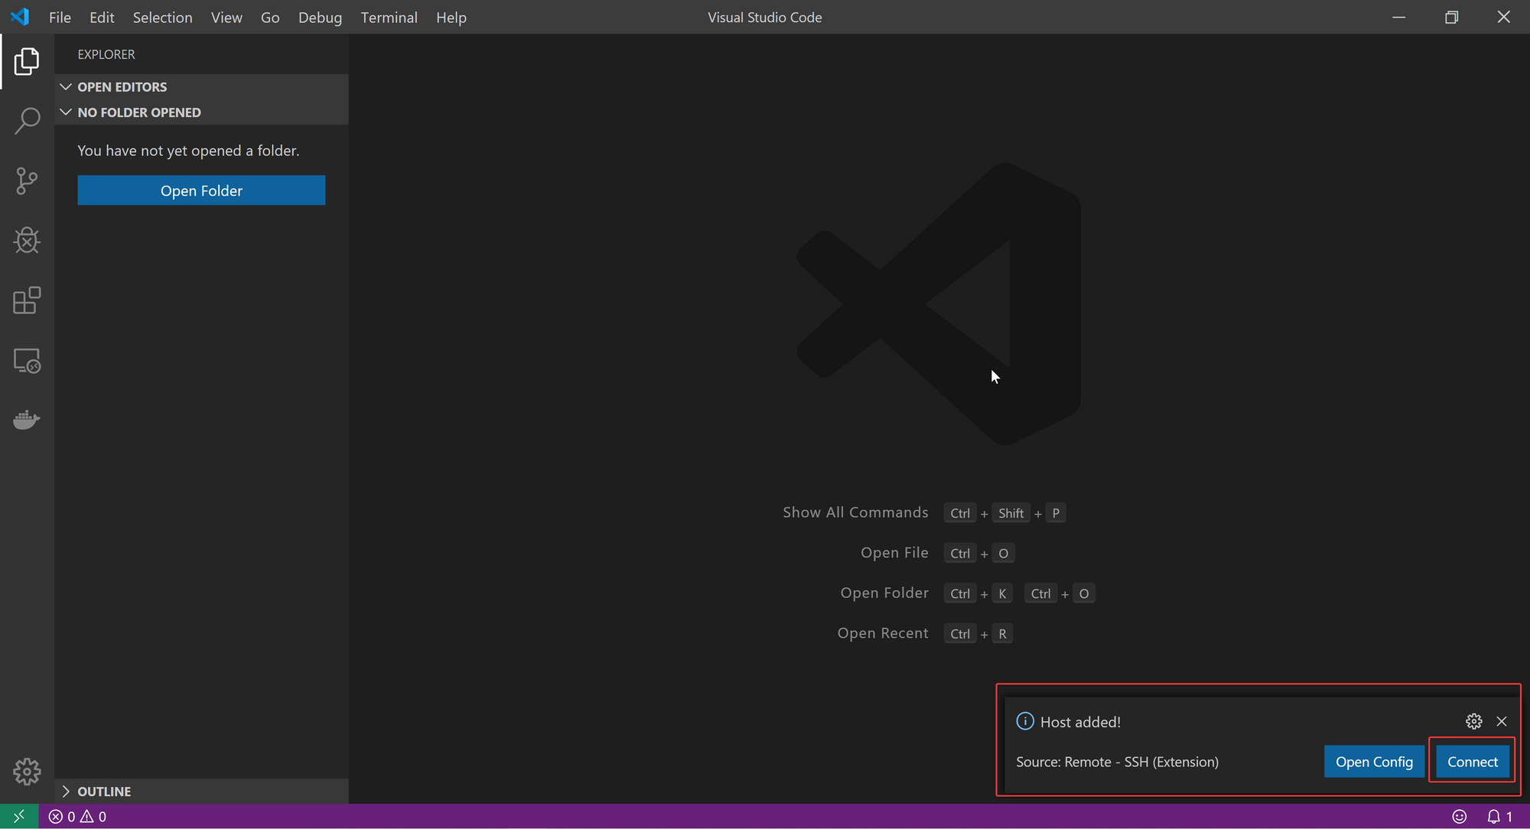This screenshot has height=829, width=1530.
Task: Open the File menu
Action: (x=60, y=17)
